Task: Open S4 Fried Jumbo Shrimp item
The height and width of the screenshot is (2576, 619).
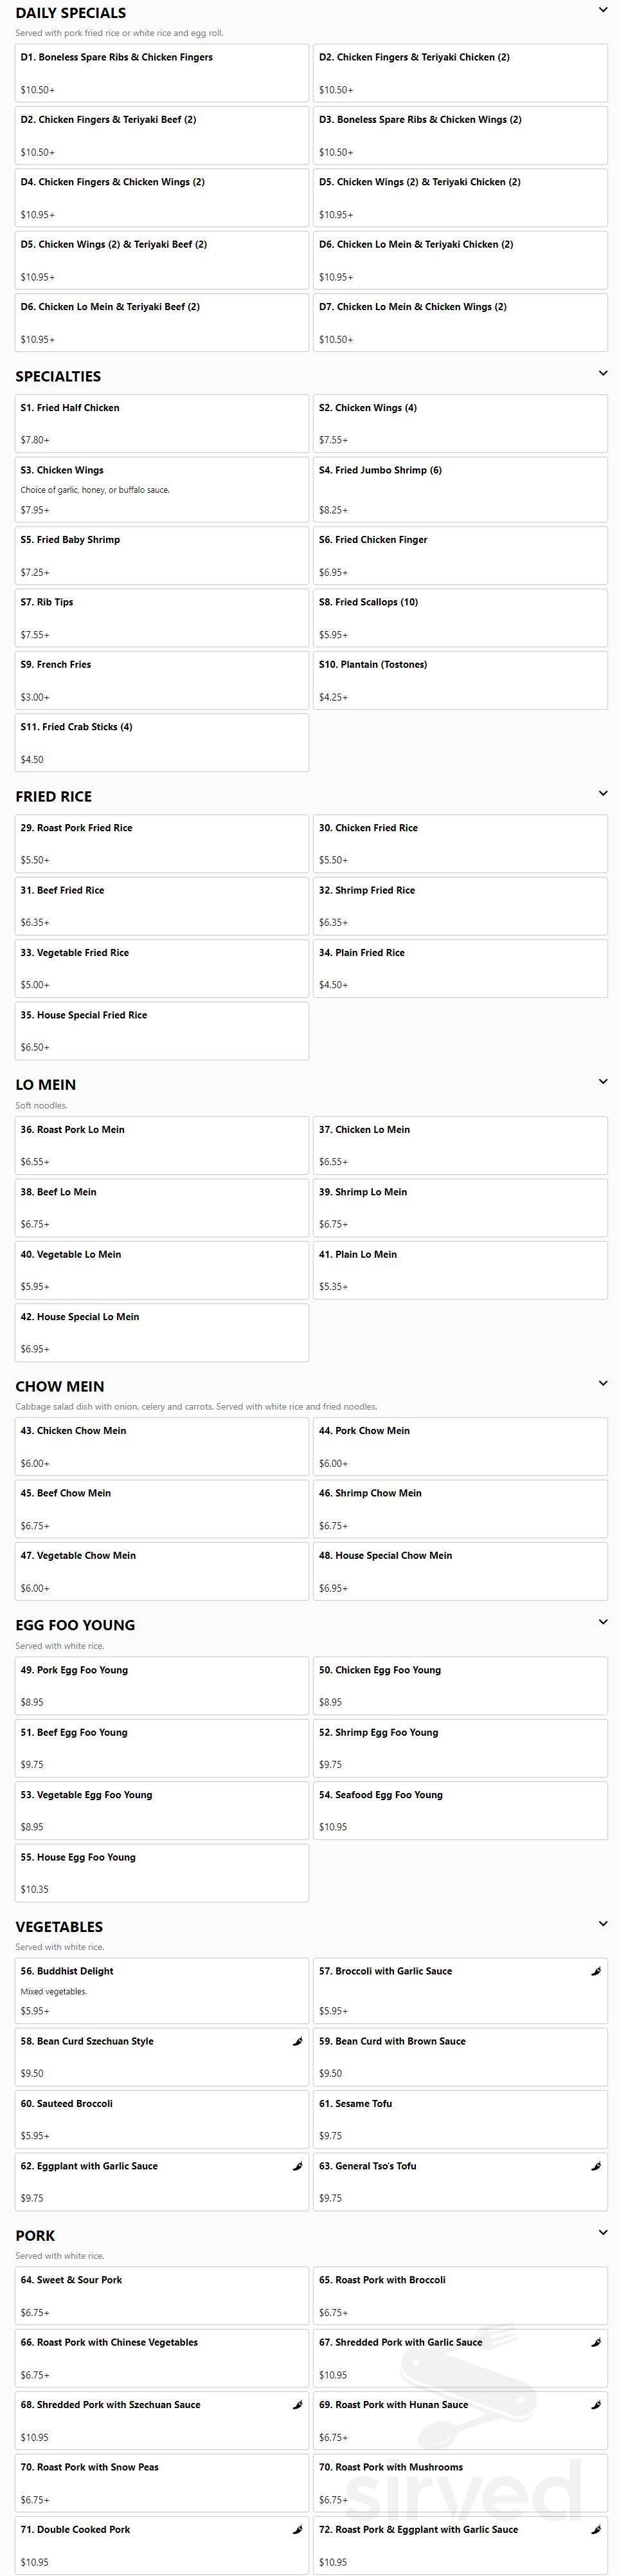Action: tap(460, 489)
